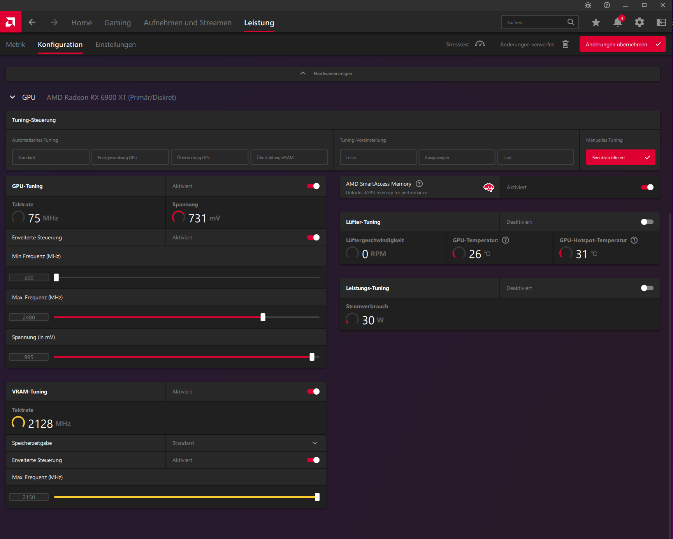Image resolution: width=673 pixels, height=539 pixels.
Task: Open the bug report icon
Action: click(x=588, y=5)
